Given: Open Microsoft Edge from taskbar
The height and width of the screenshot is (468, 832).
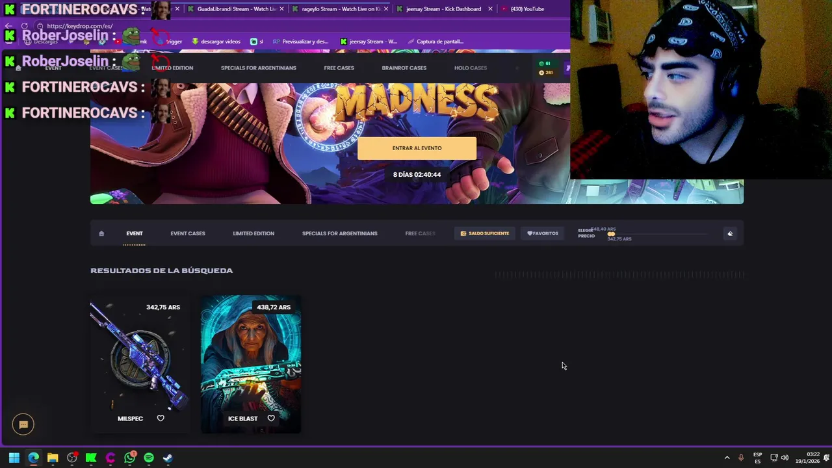Looking at the screenshot, I should pyautogui.click(x=33, y=458).
